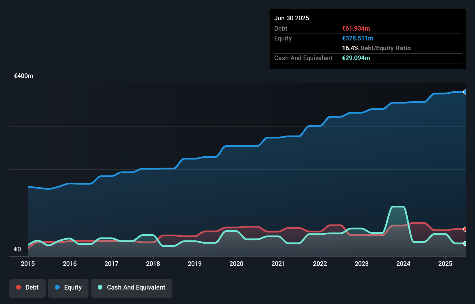This screenshot has width=475, height=304.
Task: Click the blue Equity legend dot
Action: [58, 287]
